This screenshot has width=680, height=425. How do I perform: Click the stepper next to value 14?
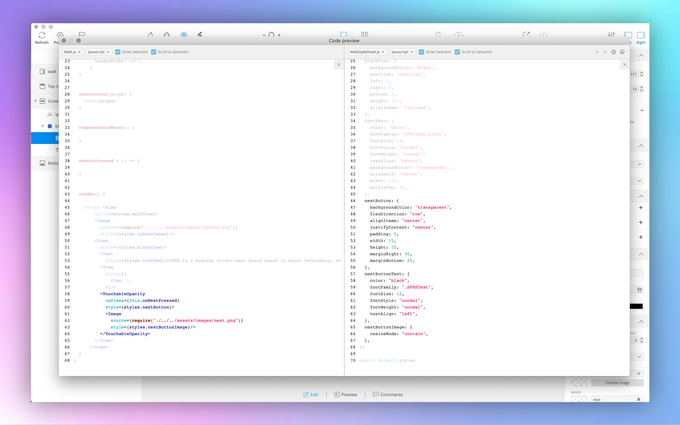(x=642, y=89)
